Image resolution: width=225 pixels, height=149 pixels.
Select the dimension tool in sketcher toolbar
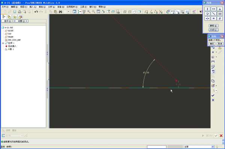pos(213,62)
